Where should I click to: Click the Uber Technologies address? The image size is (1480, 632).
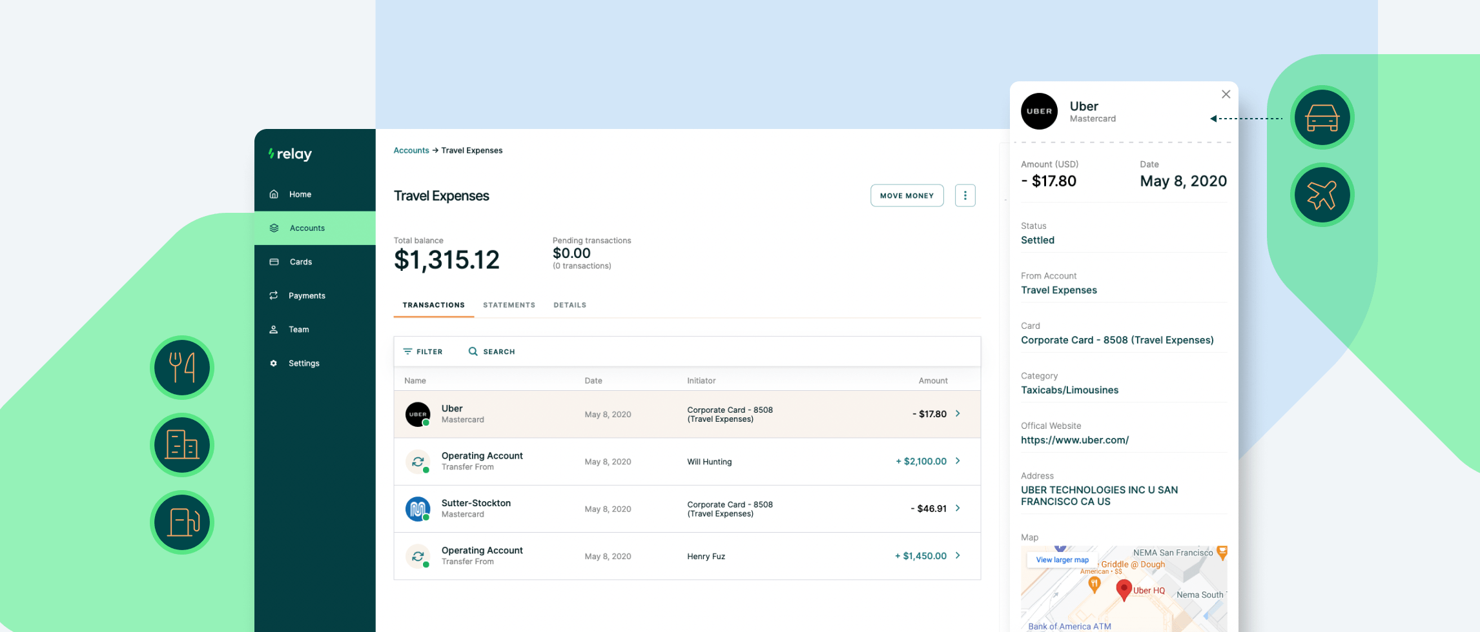(x=1099, y=496)
